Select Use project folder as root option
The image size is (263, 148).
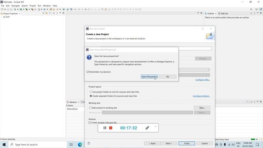click(x=91, y=92)
